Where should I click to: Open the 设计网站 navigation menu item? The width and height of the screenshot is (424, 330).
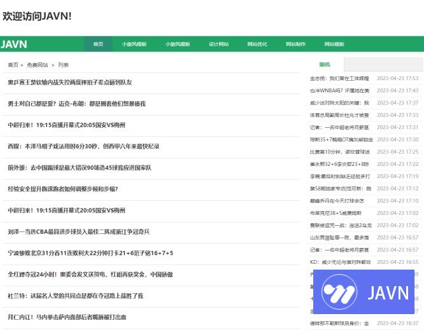pyautogui.click(x=218, y=44)
